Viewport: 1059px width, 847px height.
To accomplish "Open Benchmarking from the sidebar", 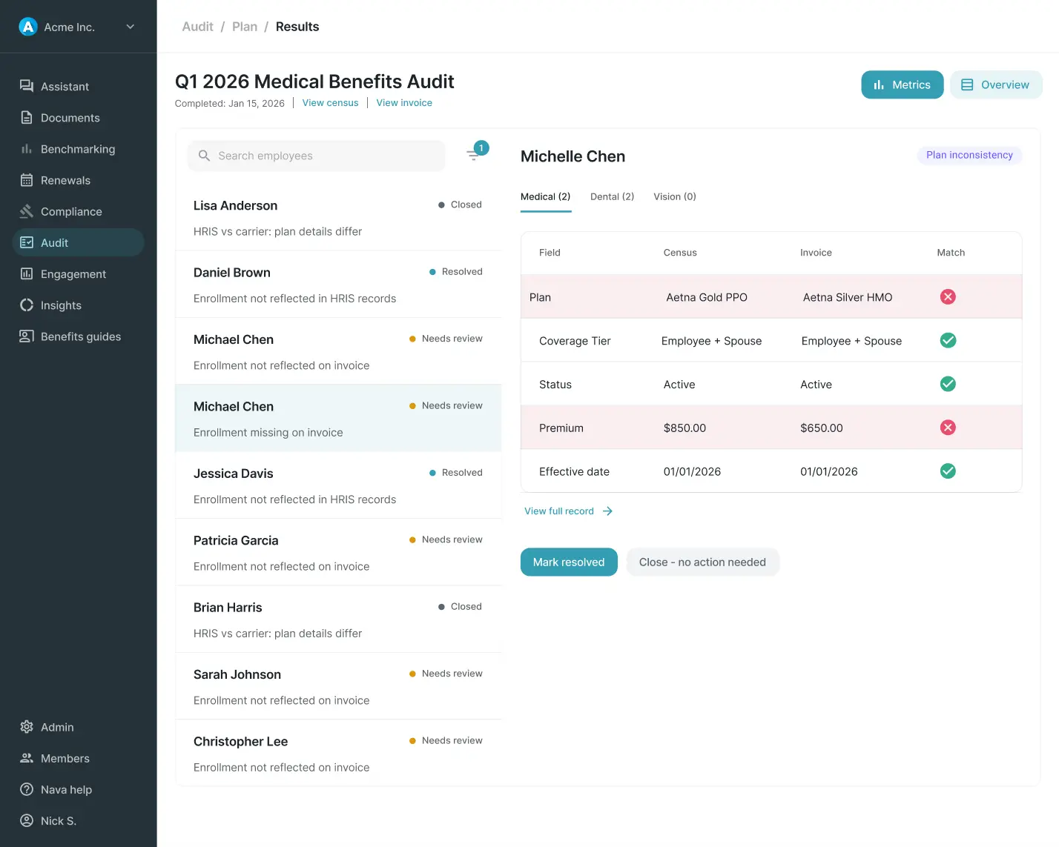I will tap(27, 148).
